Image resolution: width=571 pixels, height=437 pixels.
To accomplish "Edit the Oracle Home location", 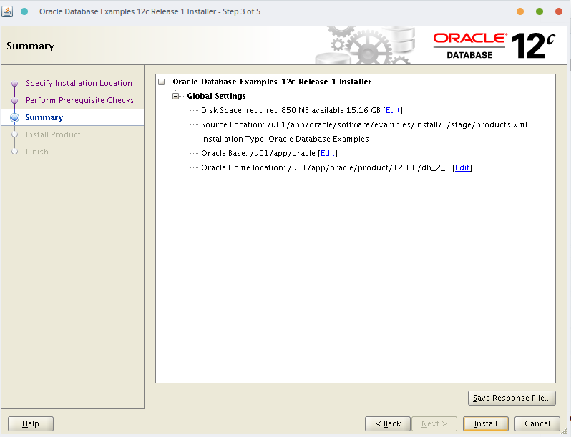I will [x=462, y=167].
